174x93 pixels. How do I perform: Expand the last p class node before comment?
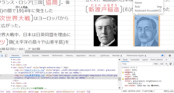12,86
